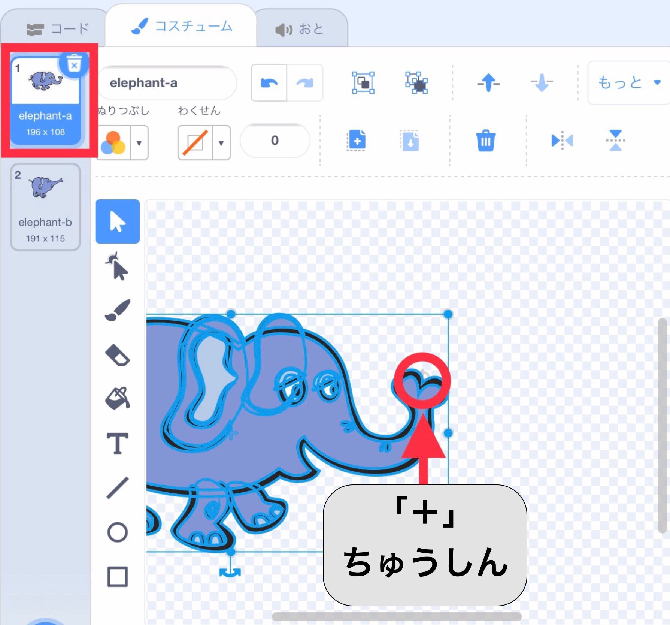The height and width of the screenshot is (625, 670).
Task: Click the Paste icon
Action: pos(410,141)
